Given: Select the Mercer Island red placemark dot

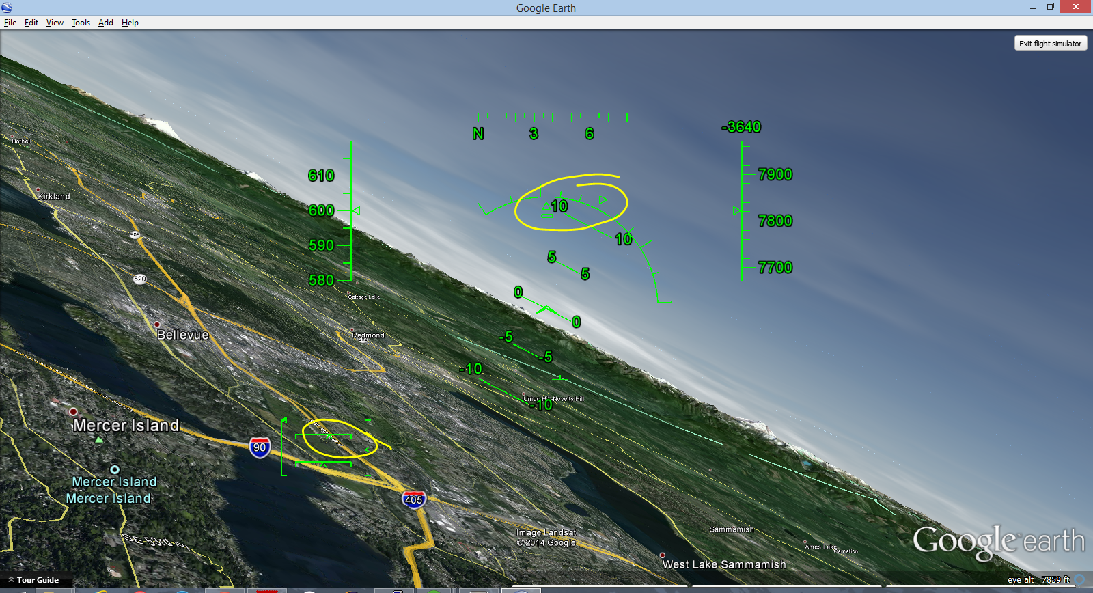Looking at the screenshot, I should pos(73,411).
